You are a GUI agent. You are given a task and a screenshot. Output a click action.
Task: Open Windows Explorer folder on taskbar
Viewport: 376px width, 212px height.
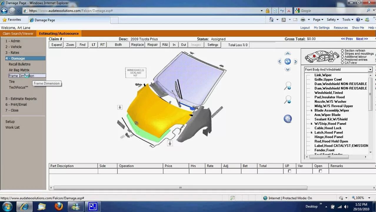click(42, 206)
